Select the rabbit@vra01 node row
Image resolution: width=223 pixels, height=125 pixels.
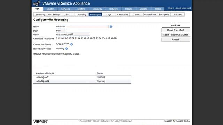[82, 77]
